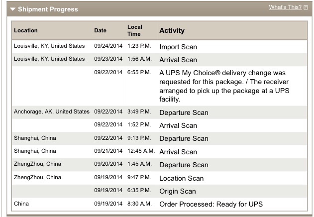Click the Local Time column header
Viewport: 314px width, 217px height.
tap(135, 30)
